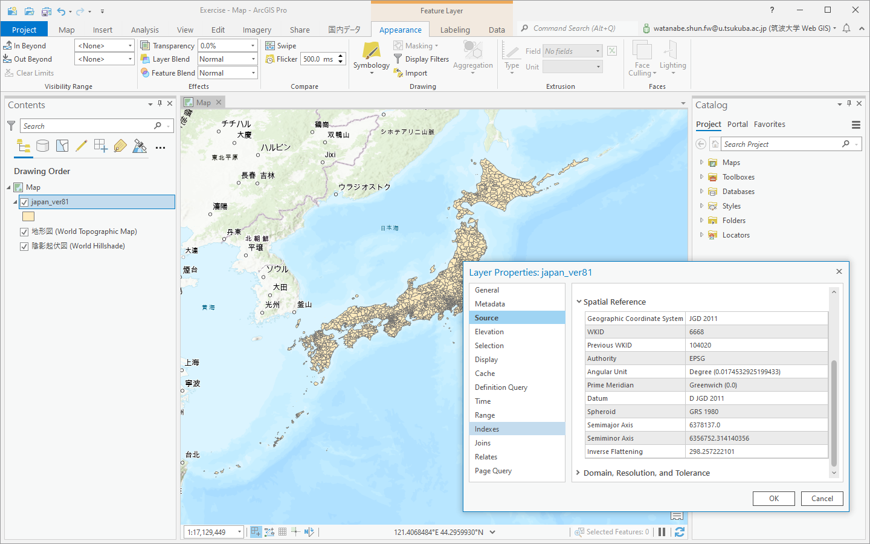870x544 pixels.
Task: Click Cancel in Layer Properties
Action: point(822,499)
